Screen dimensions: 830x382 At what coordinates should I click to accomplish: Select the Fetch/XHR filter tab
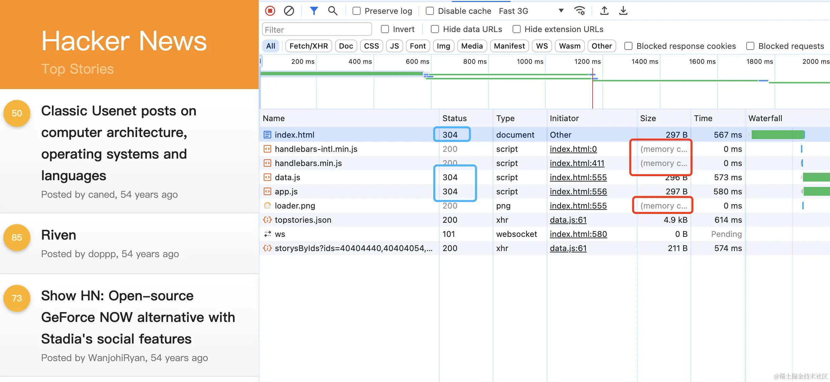pyautogui.click(x=308, y=46)
